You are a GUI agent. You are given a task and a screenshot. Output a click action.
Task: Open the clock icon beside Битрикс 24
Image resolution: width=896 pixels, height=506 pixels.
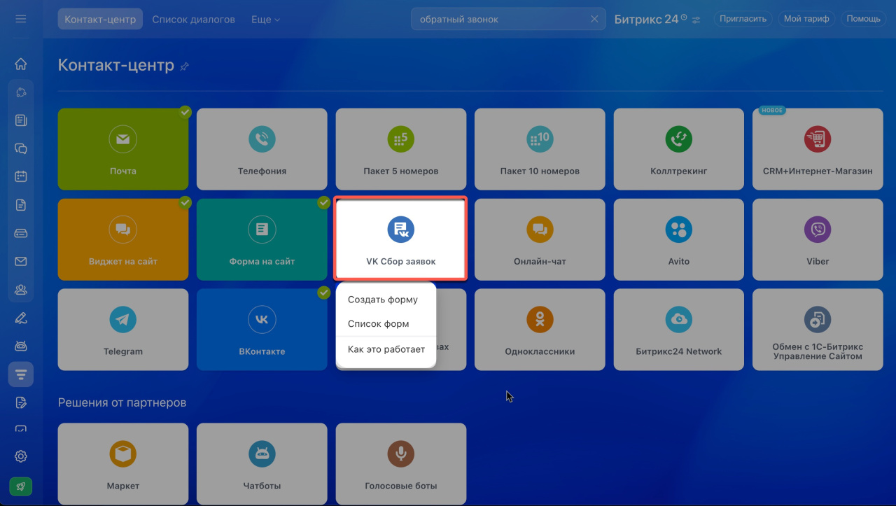click(x=684, y=17)
